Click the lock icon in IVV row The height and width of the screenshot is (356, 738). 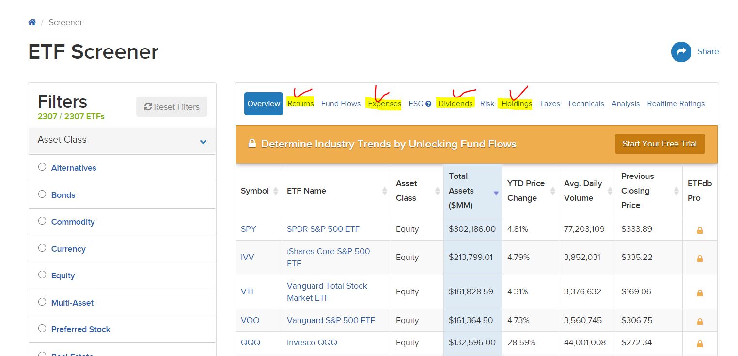(x=700, y=259)
